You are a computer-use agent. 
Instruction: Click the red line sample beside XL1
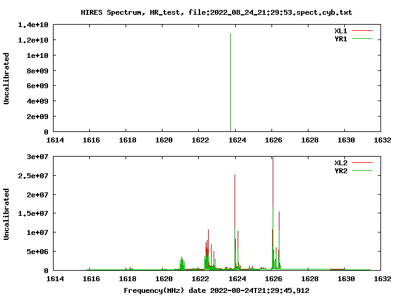[362, 31]
